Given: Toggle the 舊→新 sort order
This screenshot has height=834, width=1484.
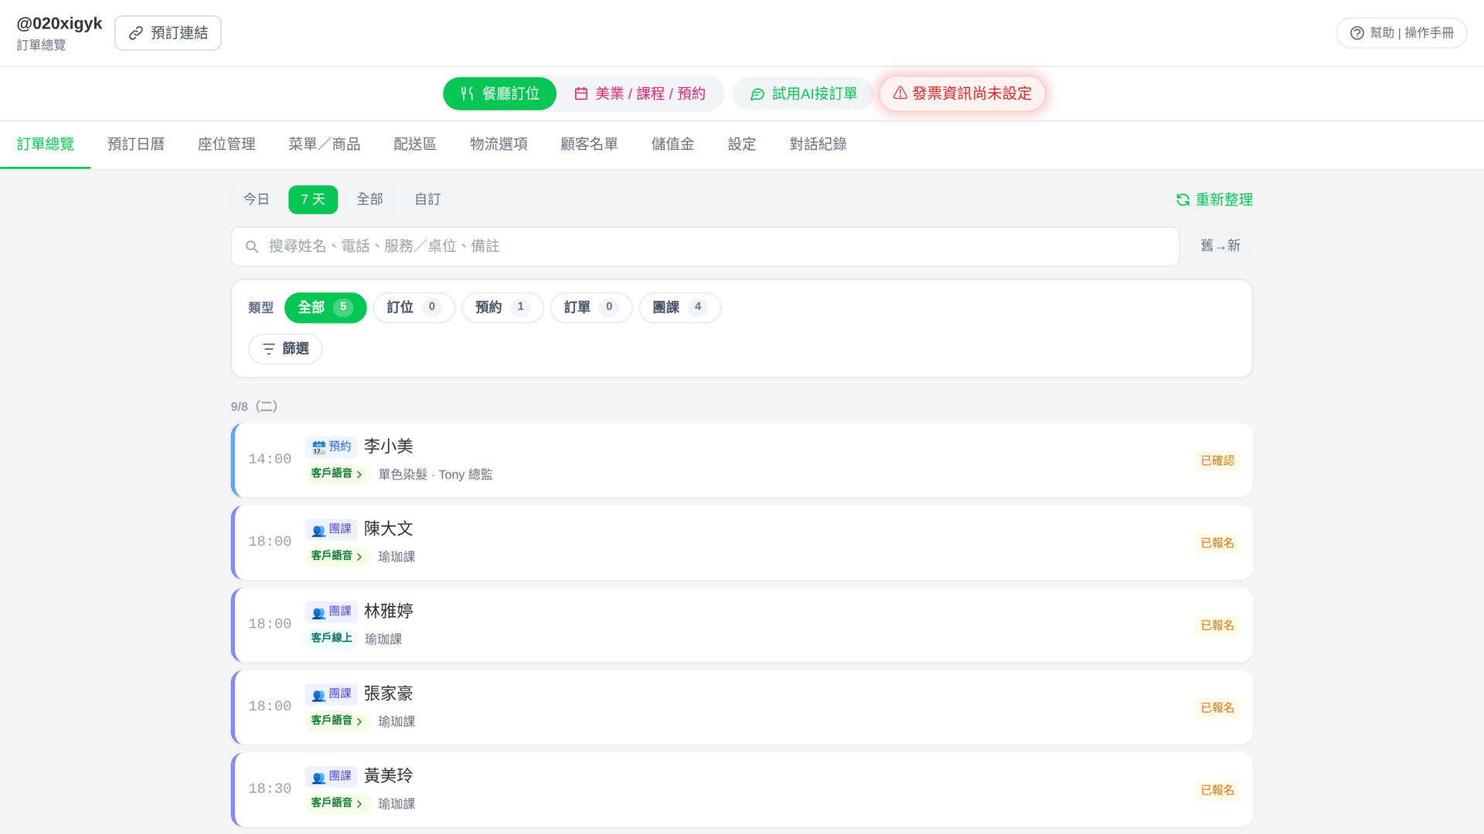Looking at the screenshot, I should tap(1220, 246).
